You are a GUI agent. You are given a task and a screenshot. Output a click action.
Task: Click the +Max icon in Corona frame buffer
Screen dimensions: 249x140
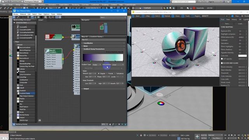click(x=143, y=16)
